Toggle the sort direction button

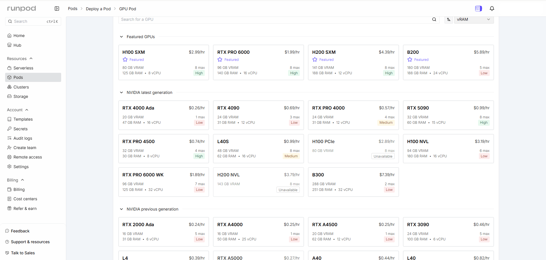coord(449,19)
